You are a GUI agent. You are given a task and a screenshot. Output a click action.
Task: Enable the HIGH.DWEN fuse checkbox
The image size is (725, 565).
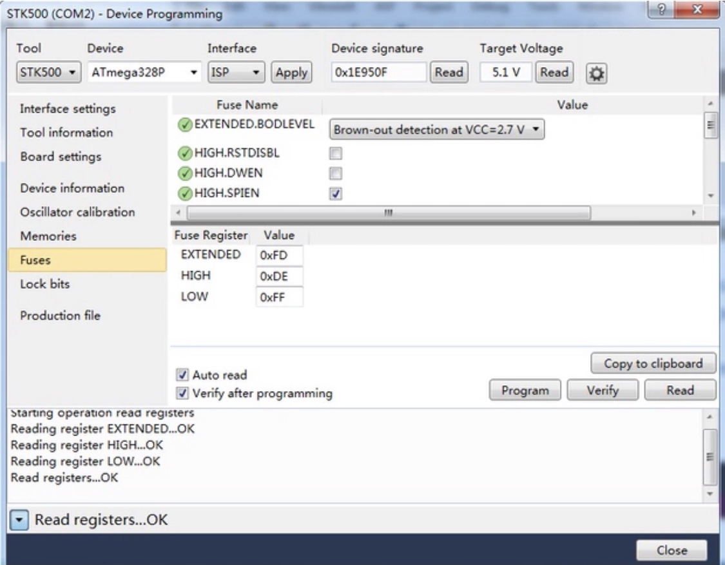(x=336, y=173)
